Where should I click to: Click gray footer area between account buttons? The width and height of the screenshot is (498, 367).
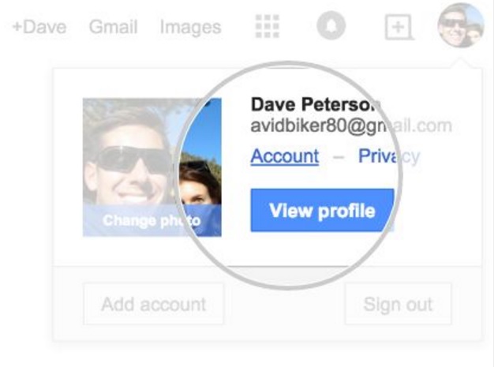click(284, 304)
